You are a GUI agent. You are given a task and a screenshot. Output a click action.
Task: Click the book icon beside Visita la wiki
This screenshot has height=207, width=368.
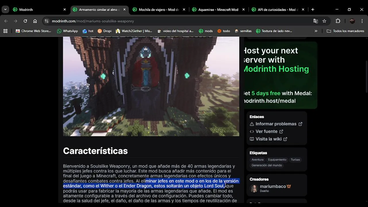252,139
